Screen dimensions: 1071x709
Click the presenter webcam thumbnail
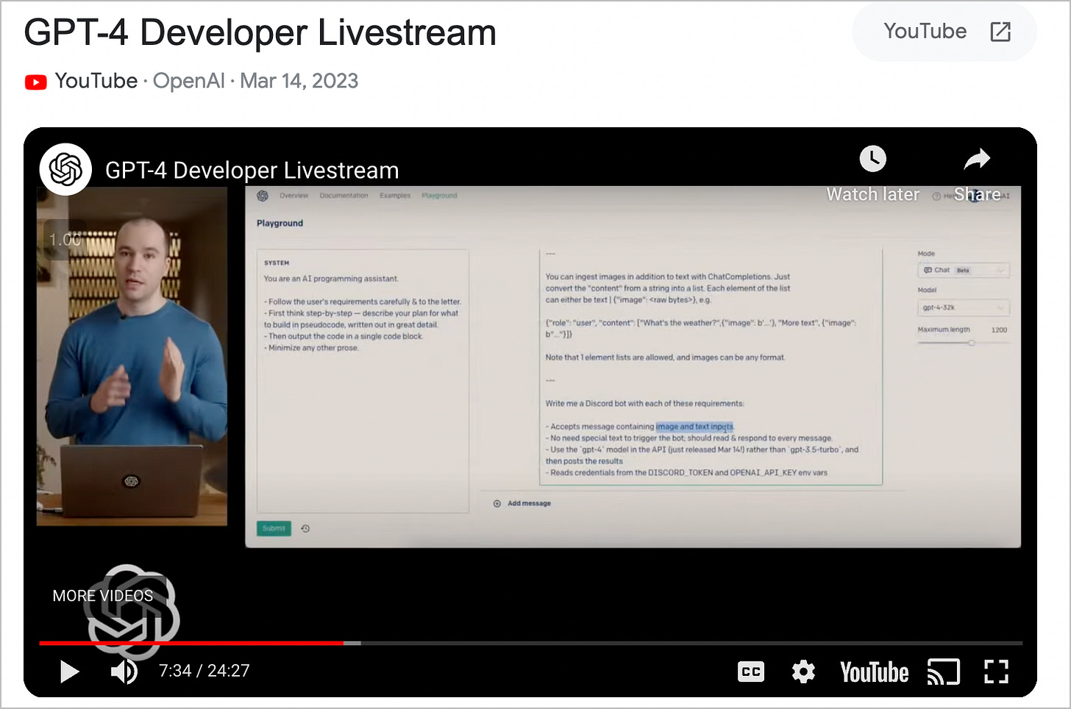coord(132,356)
